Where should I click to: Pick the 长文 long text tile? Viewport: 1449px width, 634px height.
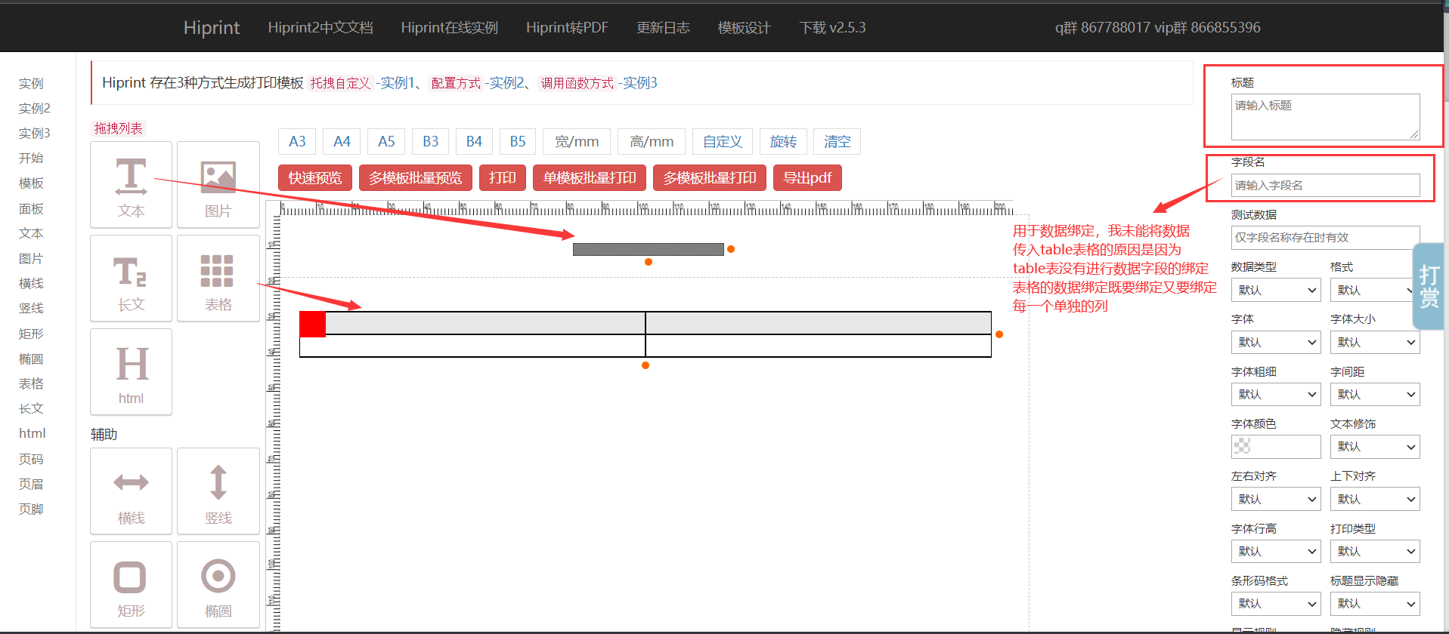tap(131, 279)
